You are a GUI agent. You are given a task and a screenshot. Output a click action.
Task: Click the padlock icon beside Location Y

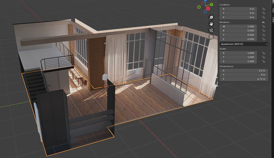[263, 13]
